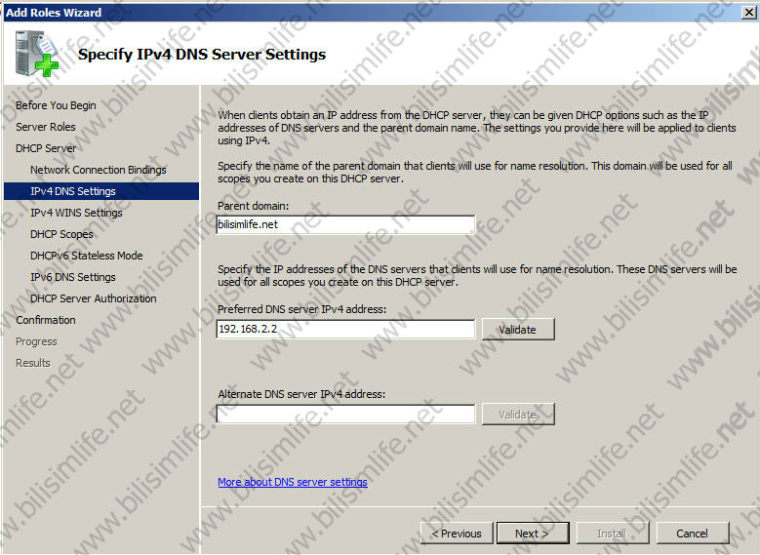The height and width of the screenshot is (555, 760).
Task: Cancel the Add Roles Wizard
Action: click(693, 534)
